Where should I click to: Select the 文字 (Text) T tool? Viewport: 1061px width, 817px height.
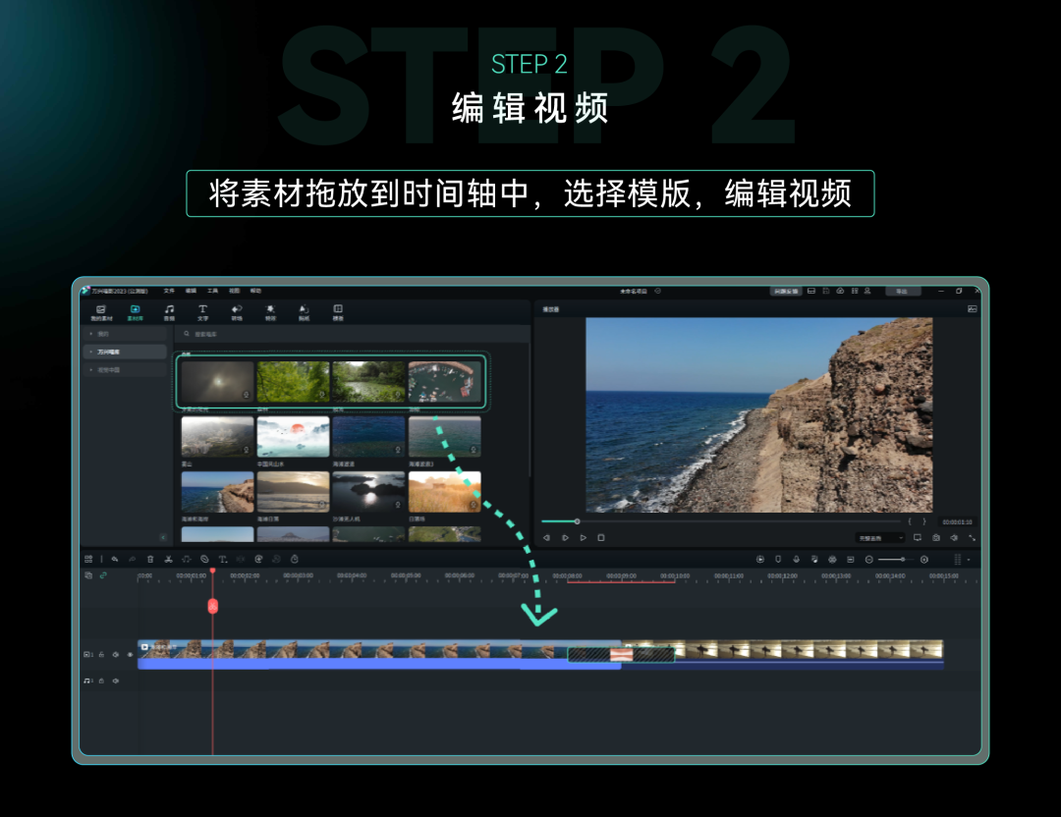pyautogui.click(x=202, y=312)
